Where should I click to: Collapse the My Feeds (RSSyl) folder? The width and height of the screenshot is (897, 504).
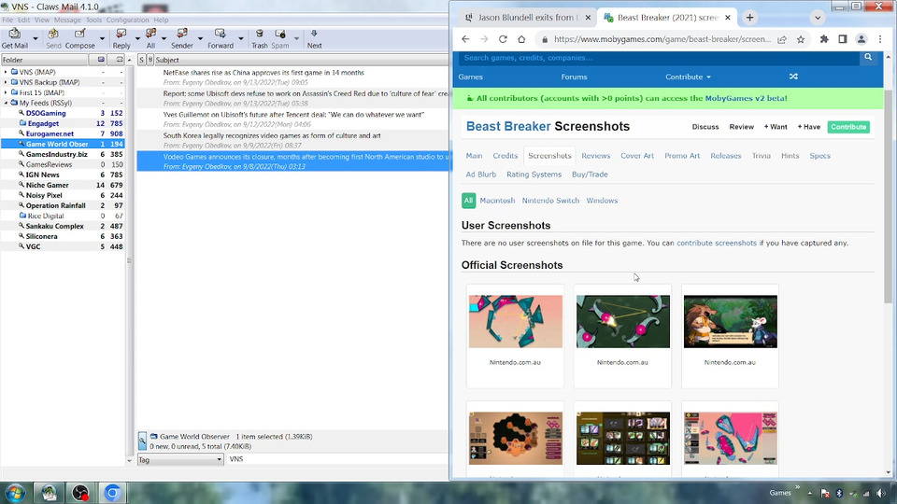tap(6, 103)
